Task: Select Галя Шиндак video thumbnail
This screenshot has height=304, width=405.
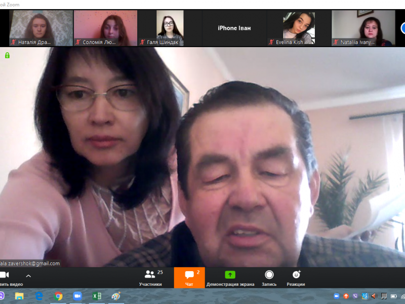Action: 170,28
